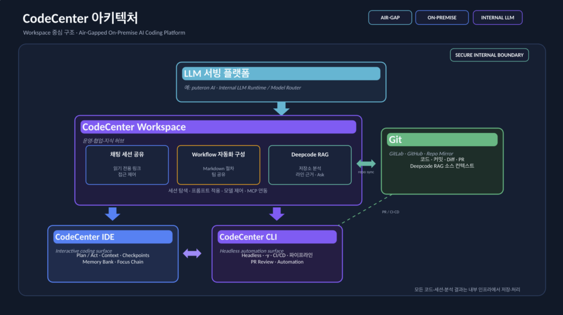Click the purple down arrow above CodeCenter CLI
This screenshot has width=563, height=315.
(x=277, y=214)
